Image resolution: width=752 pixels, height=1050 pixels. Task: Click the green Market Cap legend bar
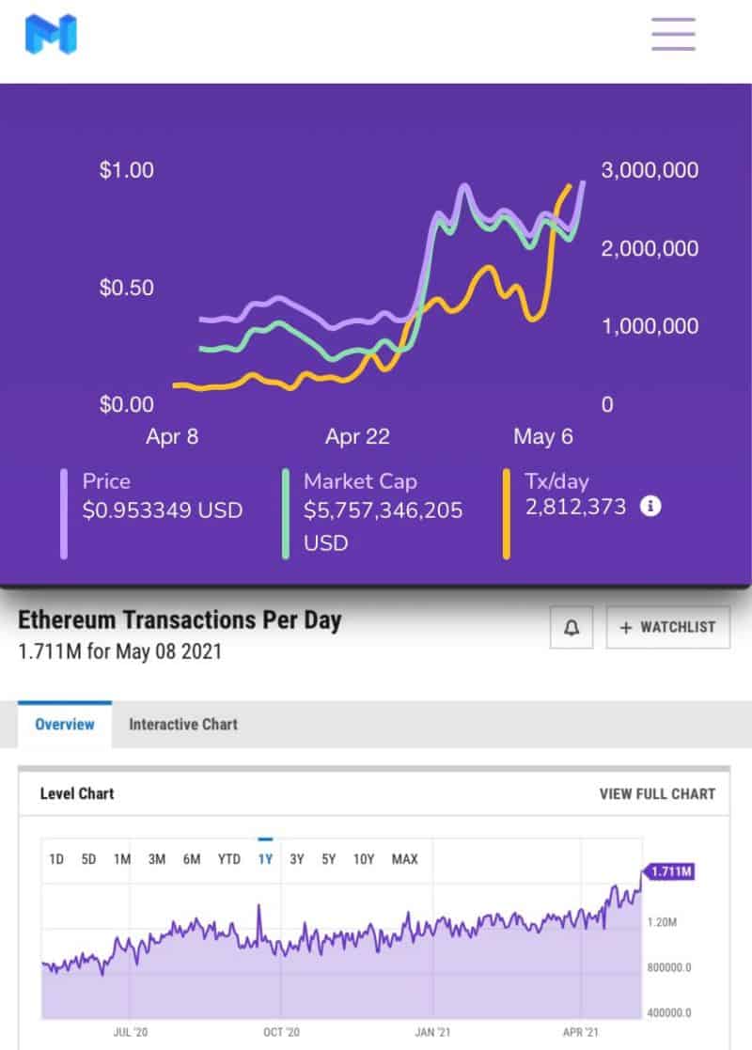285,513
